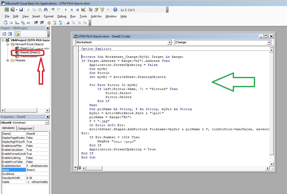Switch to Categorized properties tab
Image resolution: width=287 pixels, height=194 pixels.
tap(25, 128)
